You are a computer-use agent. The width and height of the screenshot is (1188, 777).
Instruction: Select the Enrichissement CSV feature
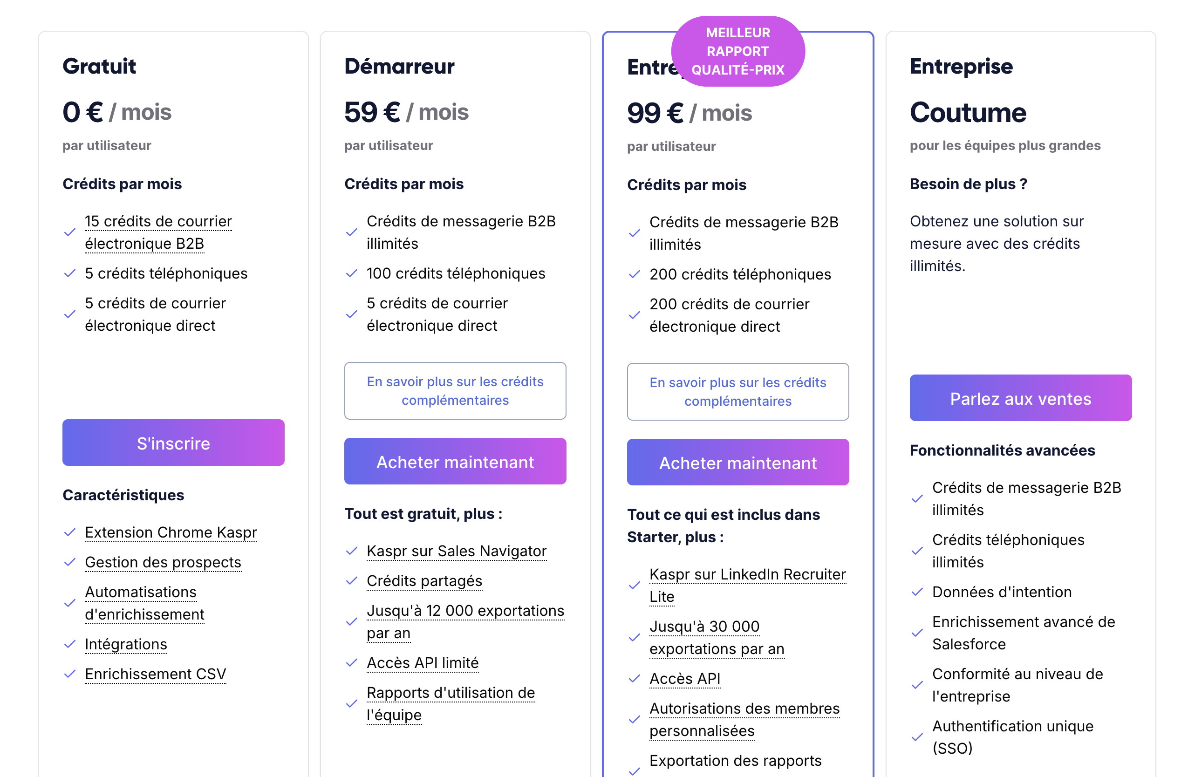155,674
